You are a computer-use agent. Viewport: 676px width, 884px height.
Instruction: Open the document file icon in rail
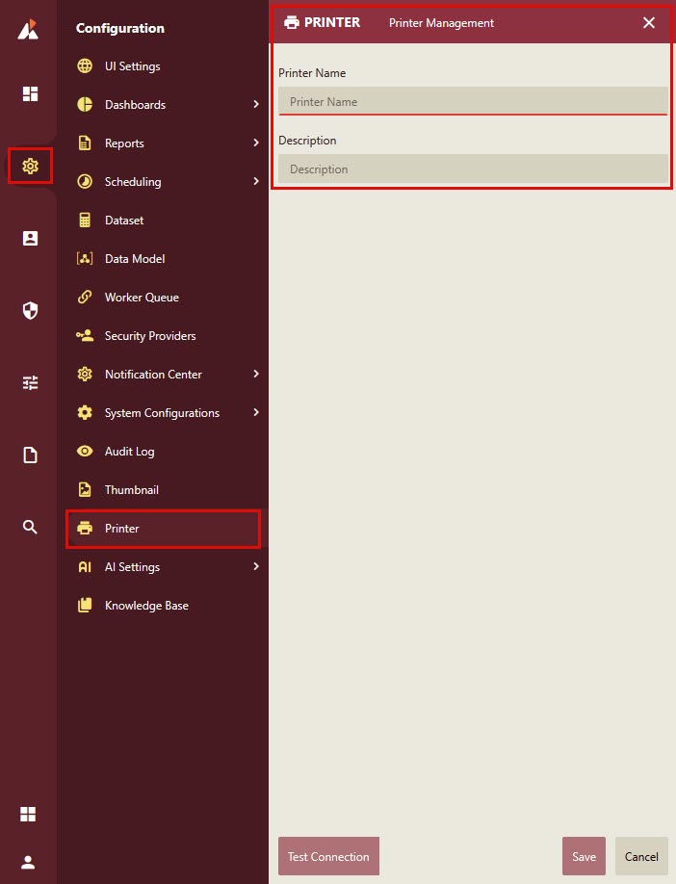click(30, 455)
